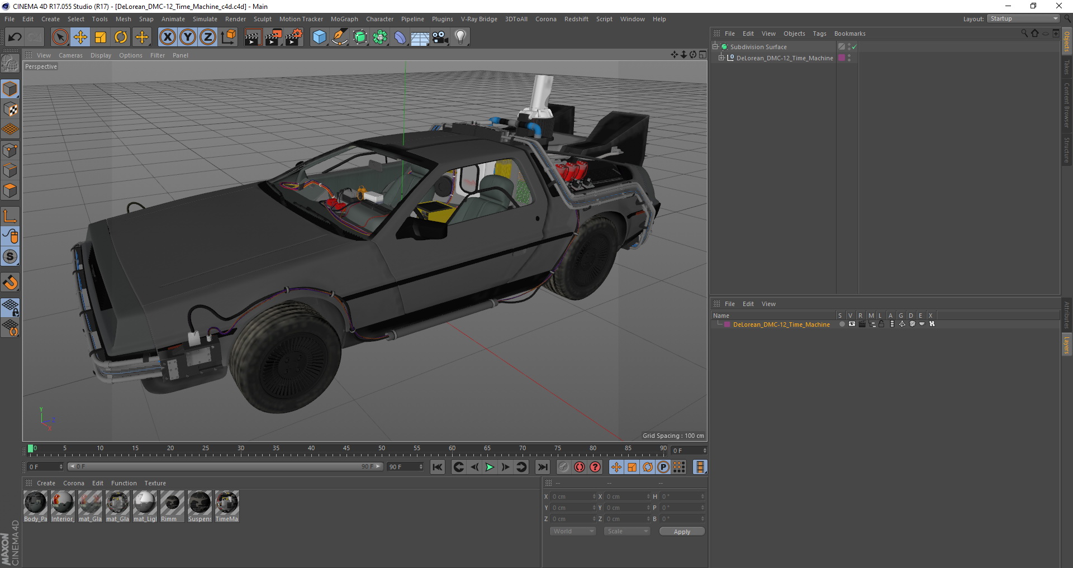This screenshot has width=1073, height=568.
Task: Click the end frame 90 F field
Action: (405, 466)
